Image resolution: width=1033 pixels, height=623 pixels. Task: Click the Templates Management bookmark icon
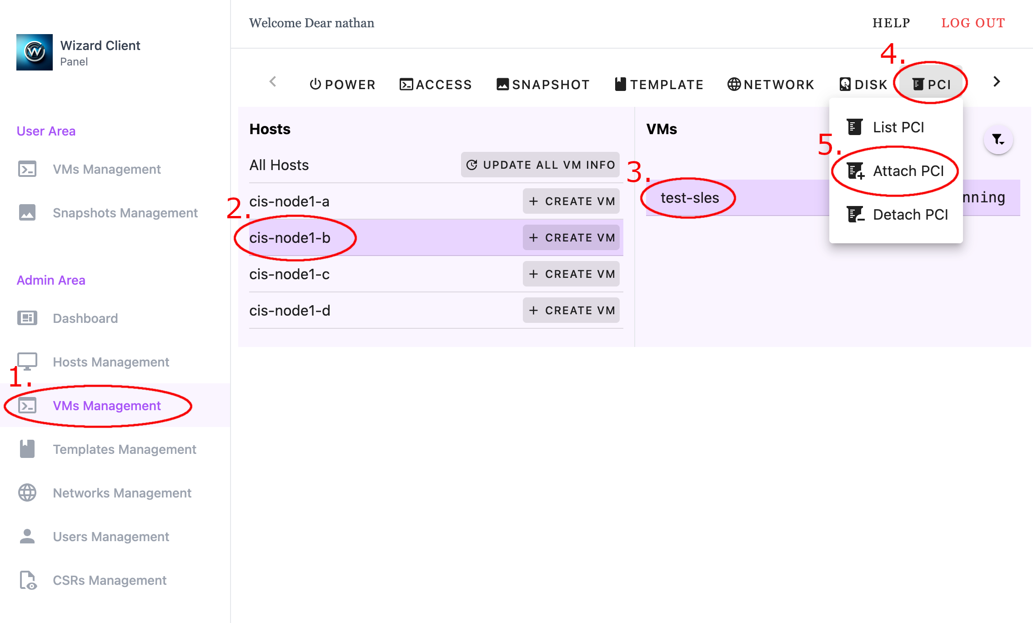coord(27,449)
